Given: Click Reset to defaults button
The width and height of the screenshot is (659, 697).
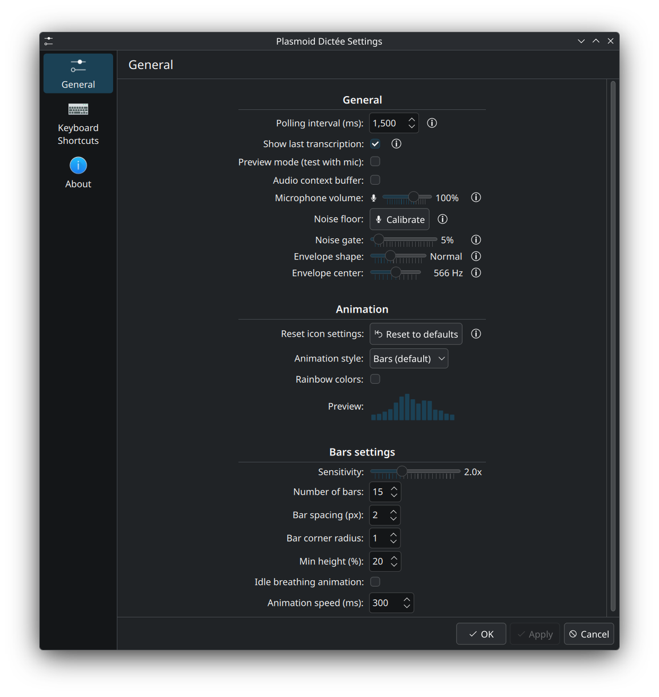Looking at the screenshot, I should [416, 334].
